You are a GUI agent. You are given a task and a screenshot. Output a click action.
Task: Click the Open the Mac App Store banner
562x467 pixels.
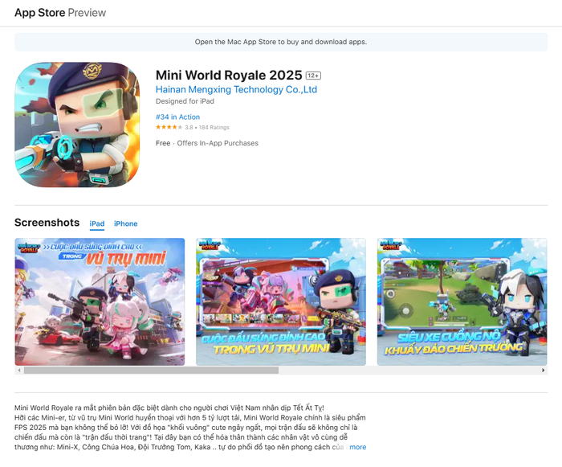tap(281, 42)
